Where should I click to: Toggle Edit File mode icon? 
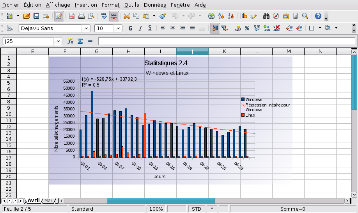[58, 16]
